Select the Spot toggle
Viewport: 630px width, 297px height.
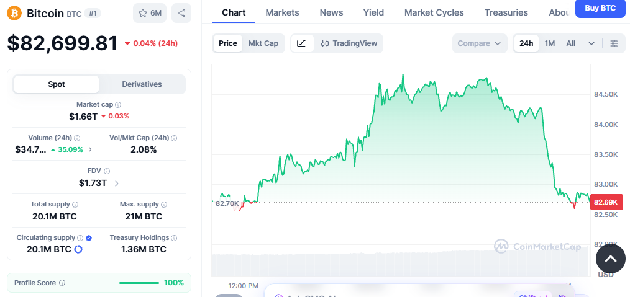(x=57, y=84)
